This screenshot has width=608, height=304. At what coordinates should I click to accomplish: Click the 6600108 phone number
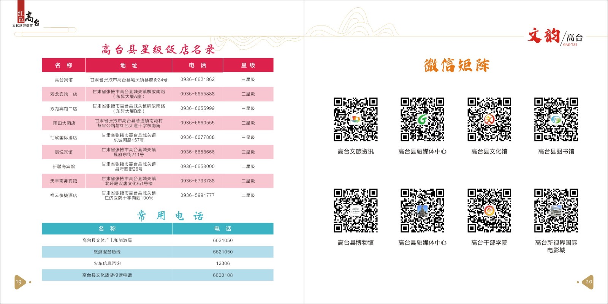(x=223, y=275)
